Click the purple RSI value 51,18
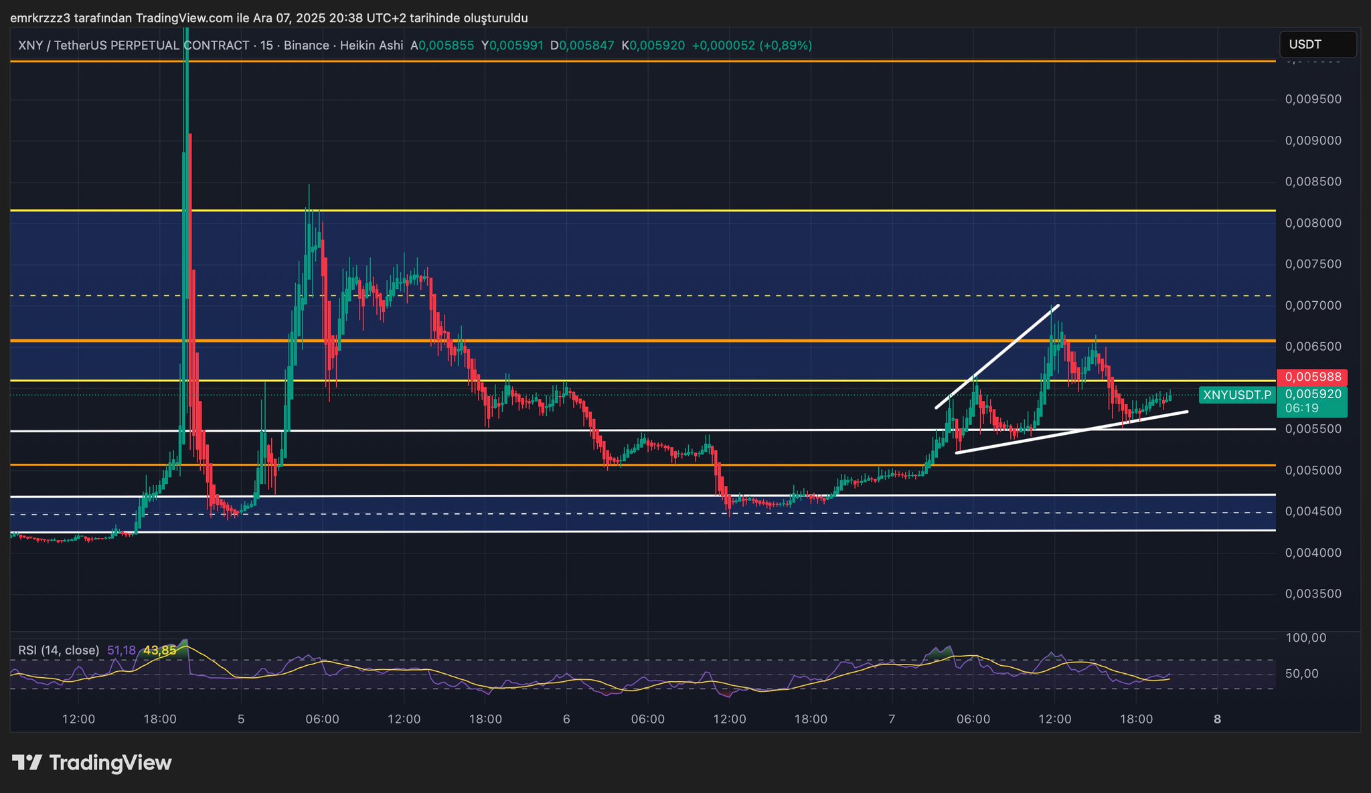Image resolution: width=1371 pixels, height=793 pixels. (x=121, y=650)
